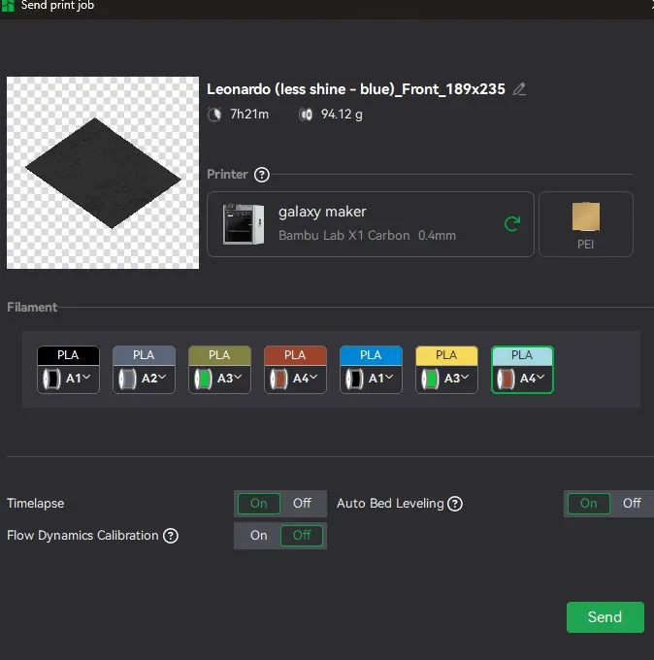Click the Bambu Lab X1 Carbon printer image
The image size is (654, 660).
click(x=244, y=224)
